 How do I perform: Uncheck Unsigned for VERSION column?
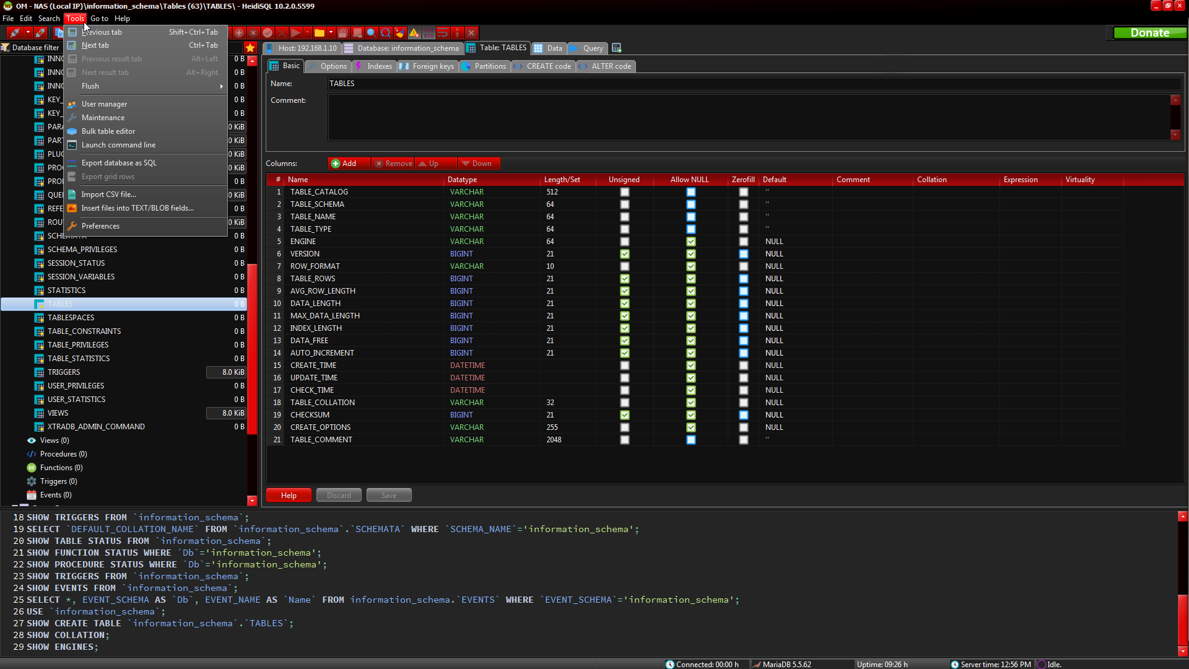624,254
